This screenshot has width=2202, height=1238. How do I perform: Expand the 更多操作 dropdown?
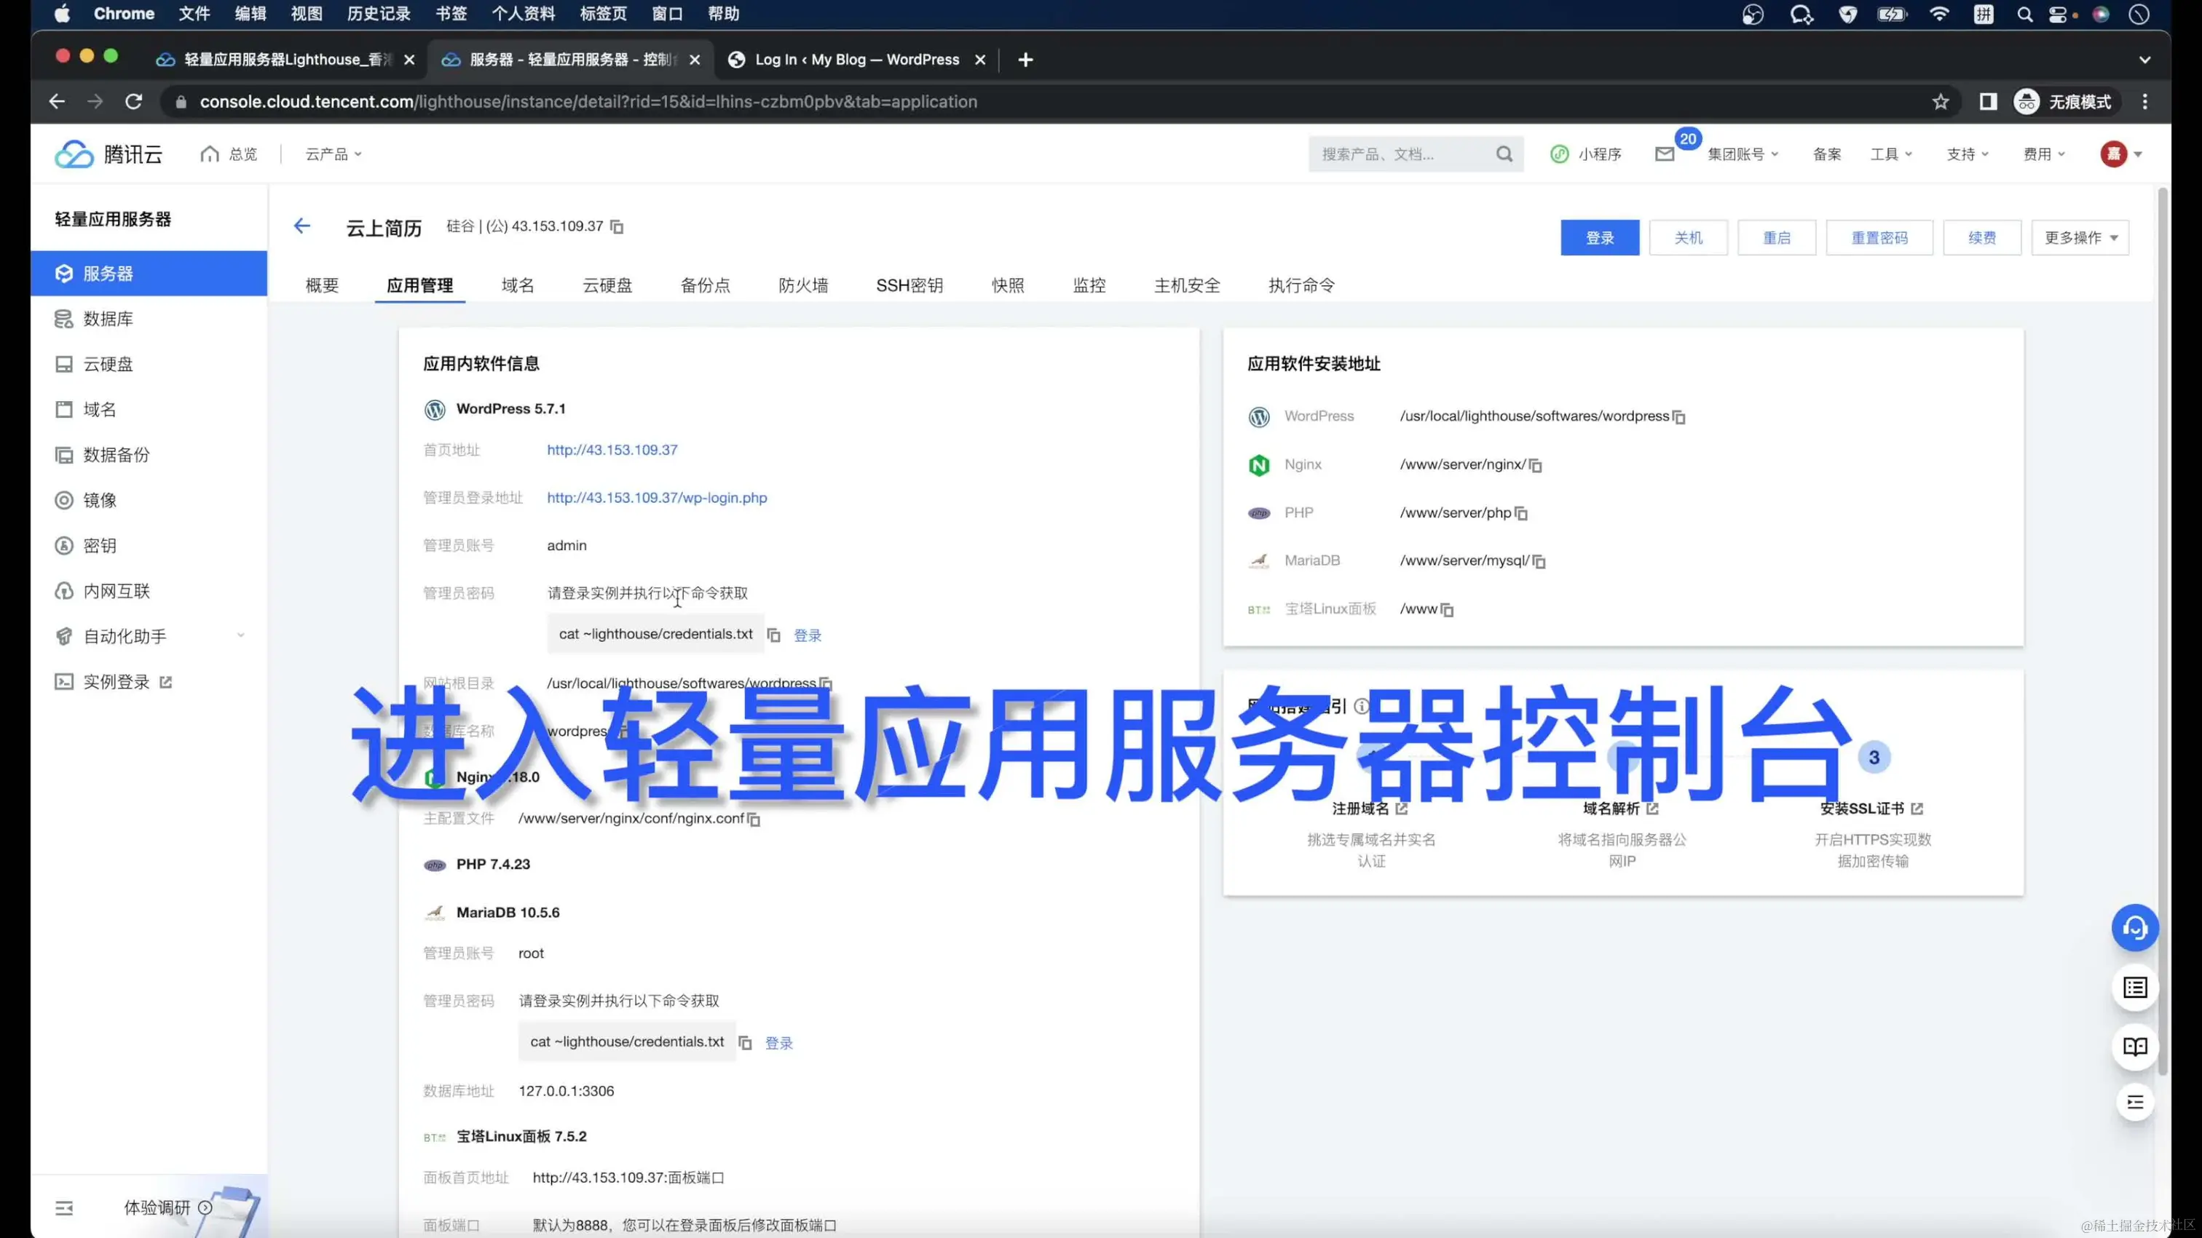2080,237
